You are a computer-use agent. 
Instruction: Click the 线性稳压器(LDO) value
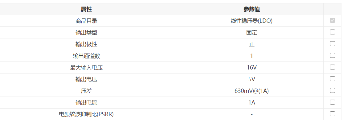pos(251,21)
